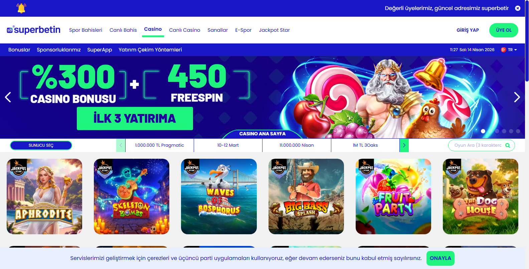This screenshot has width=529, height=269.
Task: Open the TR language dropdown
Action: (509, 50)
